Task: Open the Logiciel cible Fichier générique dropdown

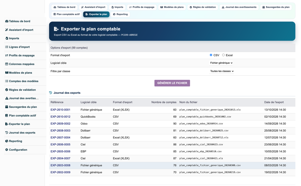Action: pos(221,63)
